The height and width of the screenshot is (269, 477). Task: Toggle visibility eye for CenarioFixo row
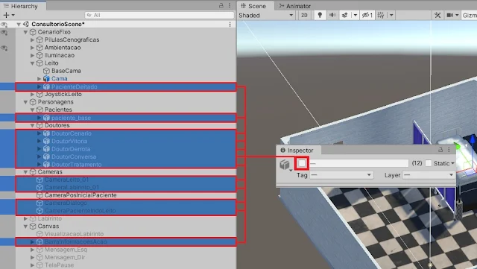pyautogui.click(x=4, y=33)
